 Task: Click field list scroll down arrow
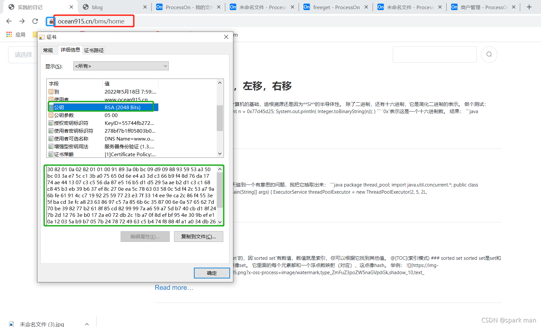tap(220, 154)
